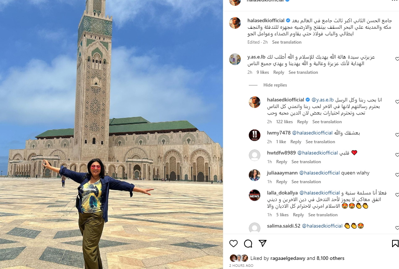This screenshot has height=269, width=399.
Task: Open lalla_dokallya profile avatar
Action: 255,195
